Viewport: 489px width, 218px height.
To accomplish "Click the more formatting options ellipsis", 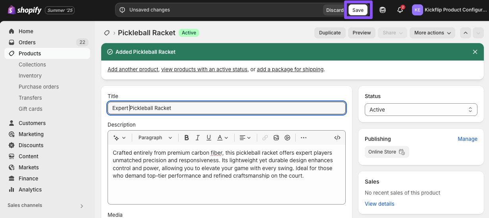I will tap(304, 138).
